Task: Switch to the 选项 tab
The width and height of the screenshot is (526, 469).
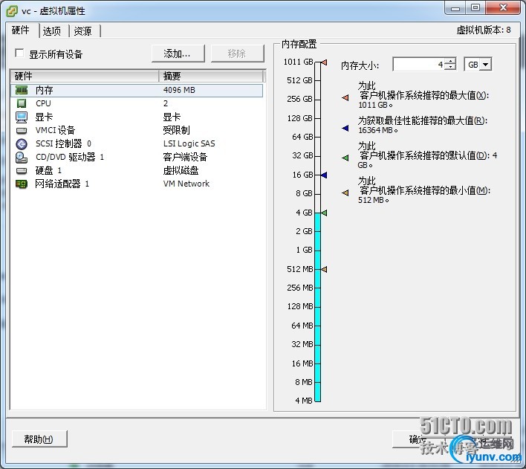Action: 52,31
